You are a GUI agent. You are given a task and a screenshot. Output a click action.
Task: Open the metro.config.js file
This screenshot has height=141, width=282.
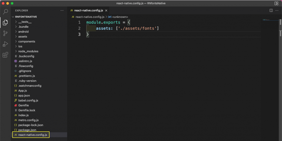[39, 120]
